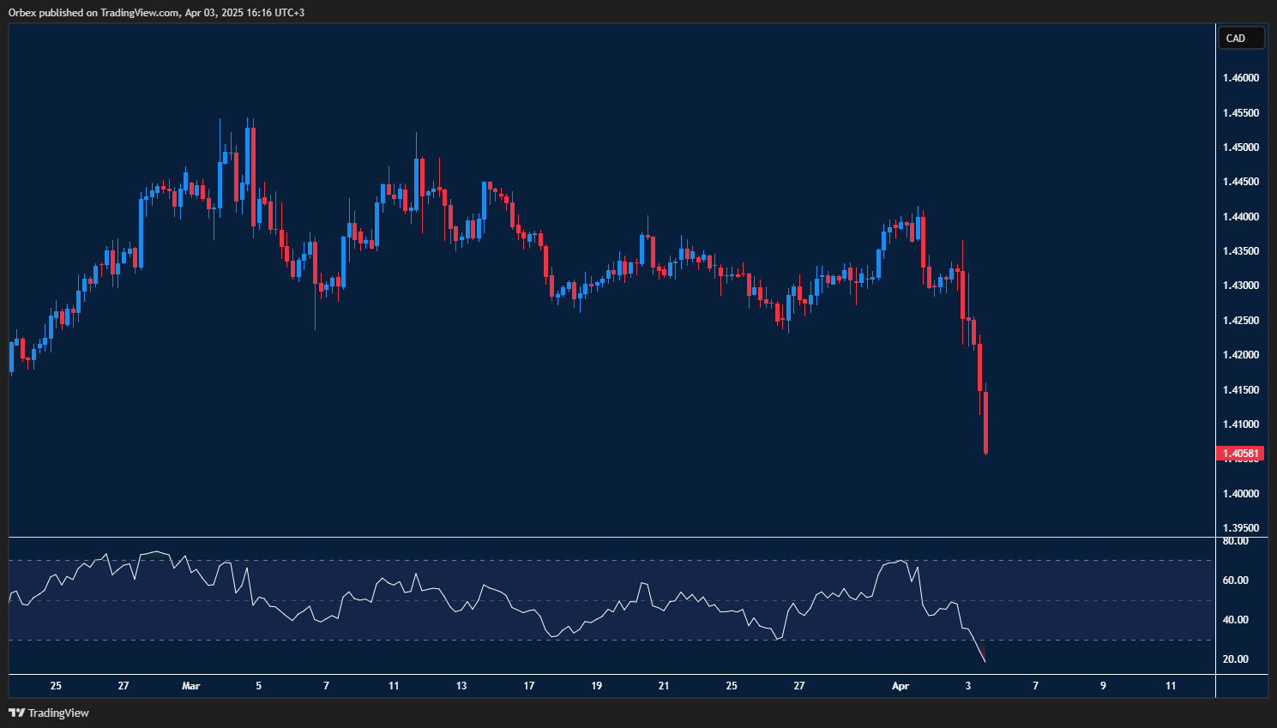This screenshot has width=1277, height=728.
Task: Open the CAD currency label
Action: pyautogui.click(x=1241, y=38)
